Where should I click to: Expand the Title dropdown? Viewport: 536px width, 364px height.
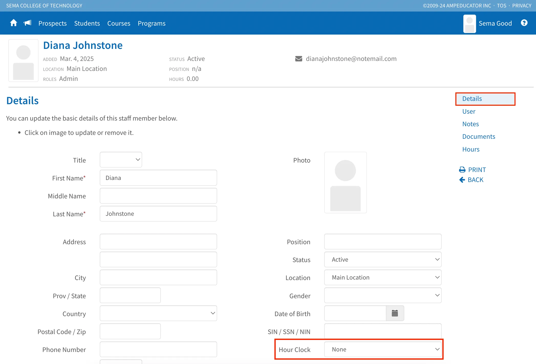pos(121,160)
